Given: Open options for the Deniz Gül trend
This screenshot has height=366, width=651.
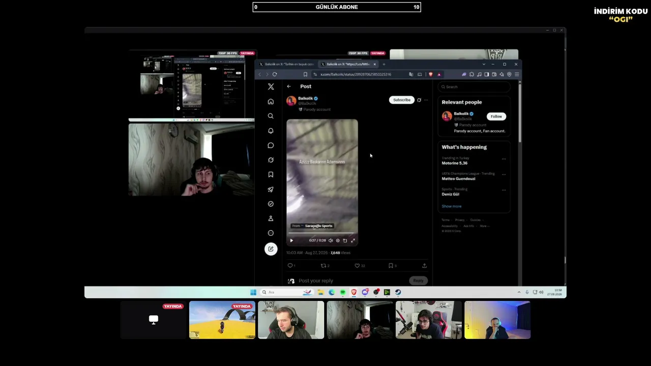Looking at the screenshot, I should tap(504, 190).
